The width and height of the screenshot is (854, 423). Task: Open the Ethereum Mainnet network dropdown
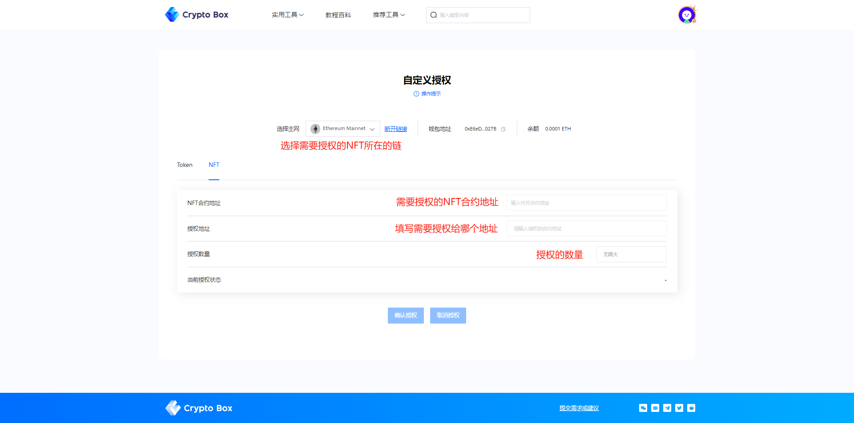(343, 129)
